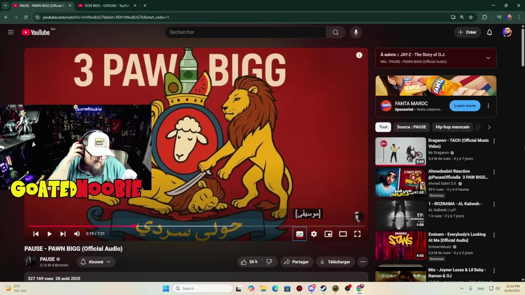Open the Abonné subscription dropdown
This screenshot has height=295, width=525.
click(96, 262)
